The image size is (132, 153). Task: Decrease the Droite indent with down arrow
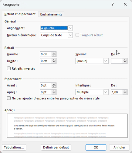tap(54, 62)
